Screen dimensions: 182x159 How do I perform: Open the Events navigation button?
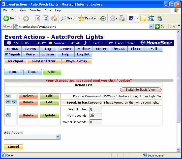30,49
